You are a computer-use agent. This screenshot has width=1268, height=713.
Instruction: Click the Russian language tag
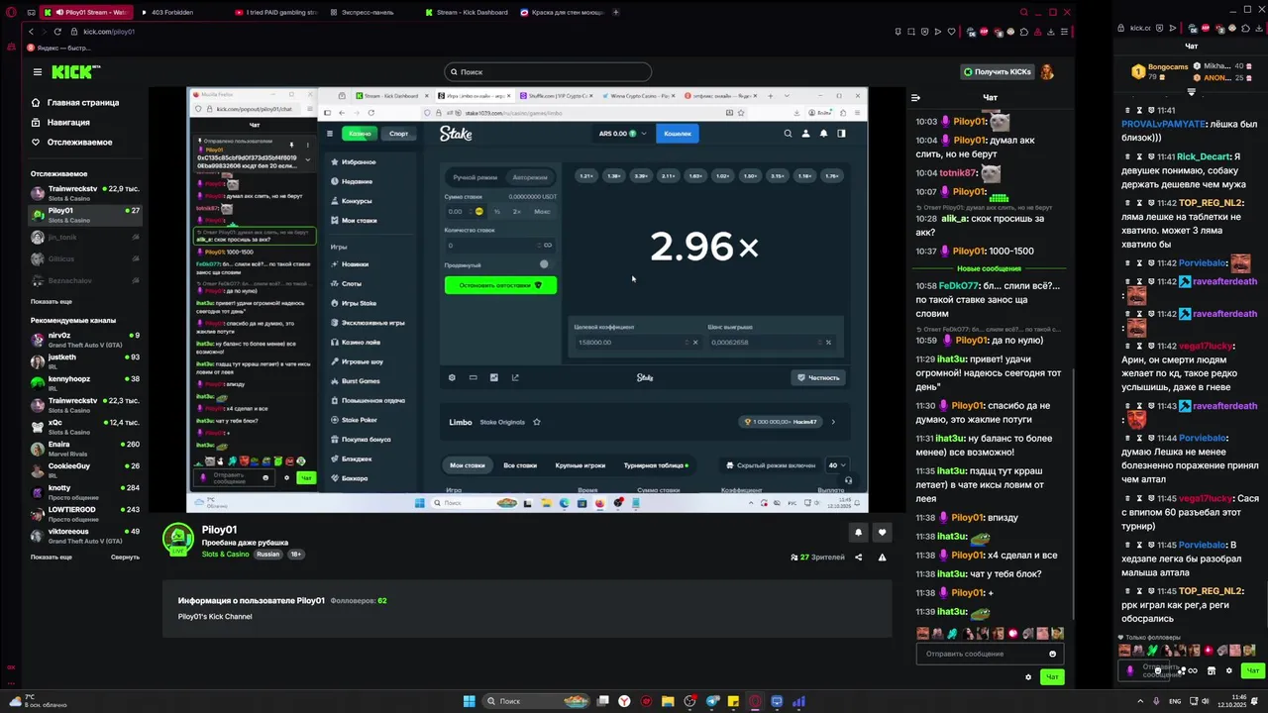tap(267, 555)
